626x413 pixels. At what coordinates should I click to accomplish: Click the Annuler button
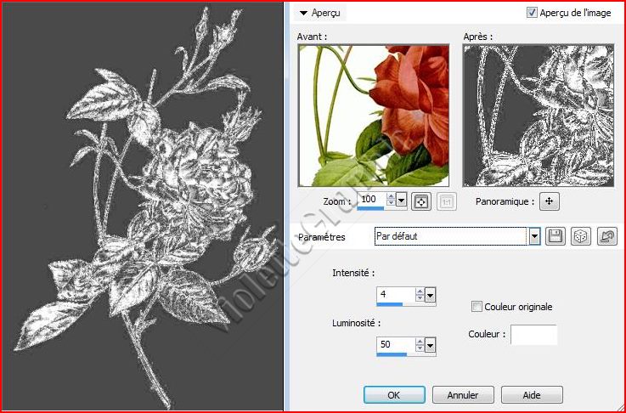point(463,395)
